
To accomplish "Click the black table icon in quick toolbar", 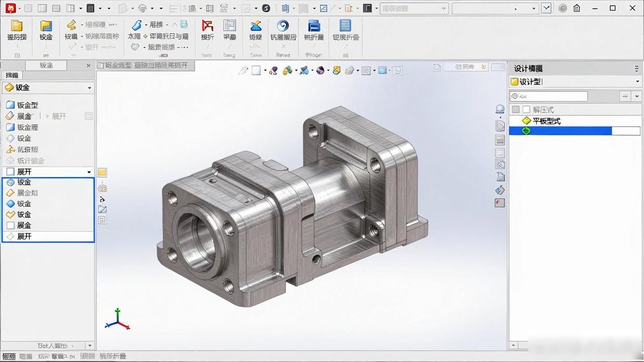I will tap(91, 8).
